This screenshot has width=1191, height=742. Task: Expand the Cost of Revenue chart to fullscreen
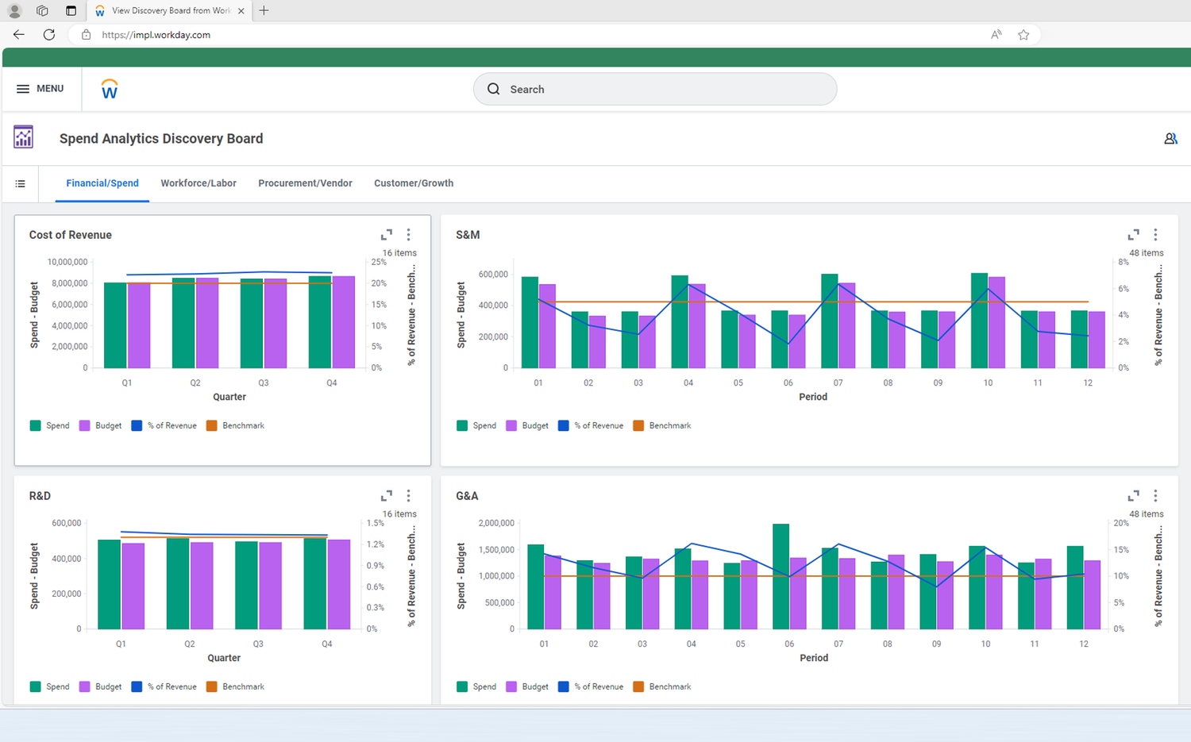click(387, 234)
